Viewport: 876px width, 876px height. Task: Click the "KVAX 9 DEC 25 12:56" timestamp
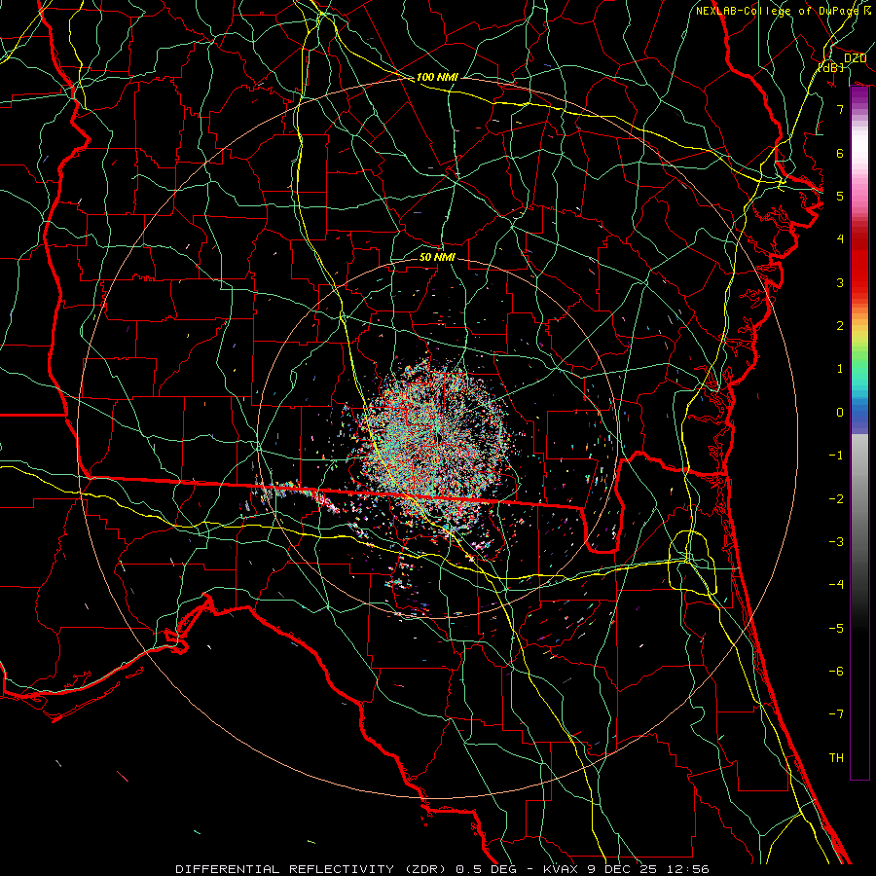(x=626, y=869)
